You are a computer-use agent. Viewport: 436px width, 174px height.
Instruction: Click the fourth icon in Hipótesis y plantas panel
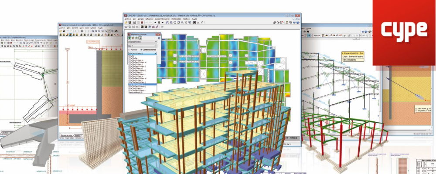pyautogui.click(x=140, y=38)
